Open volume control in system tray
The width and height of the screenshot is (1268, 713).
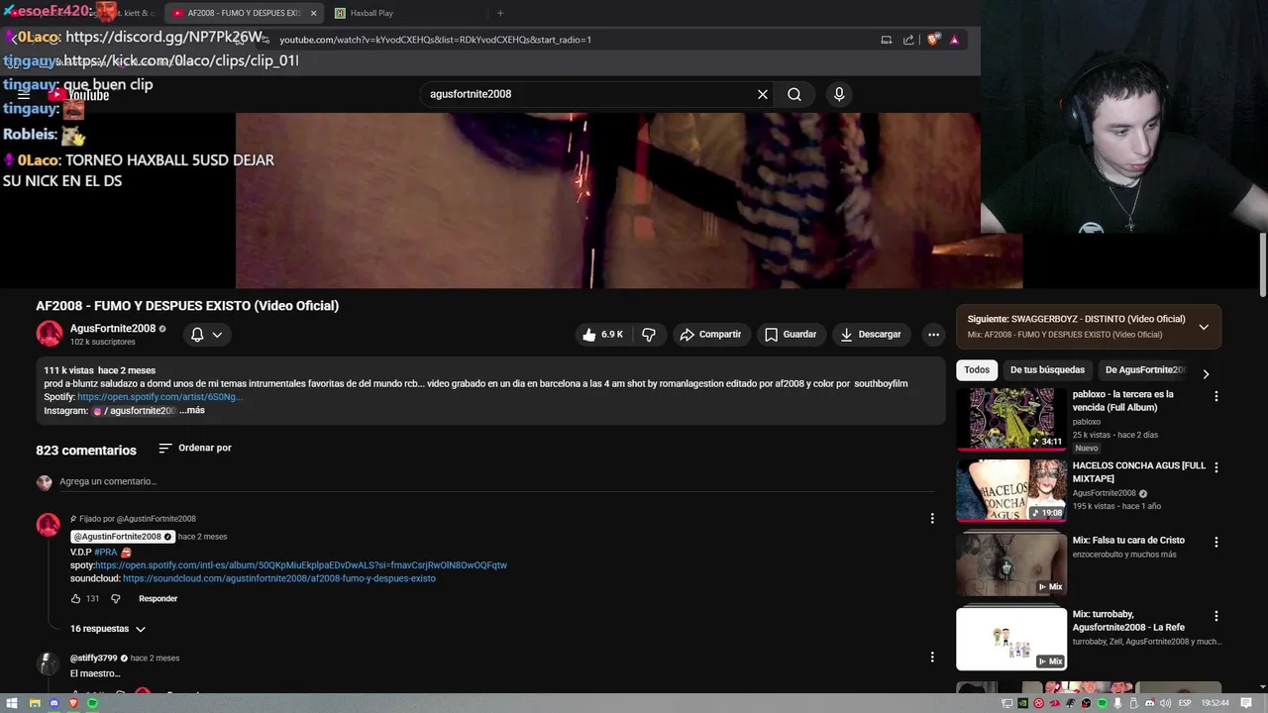1166,703
